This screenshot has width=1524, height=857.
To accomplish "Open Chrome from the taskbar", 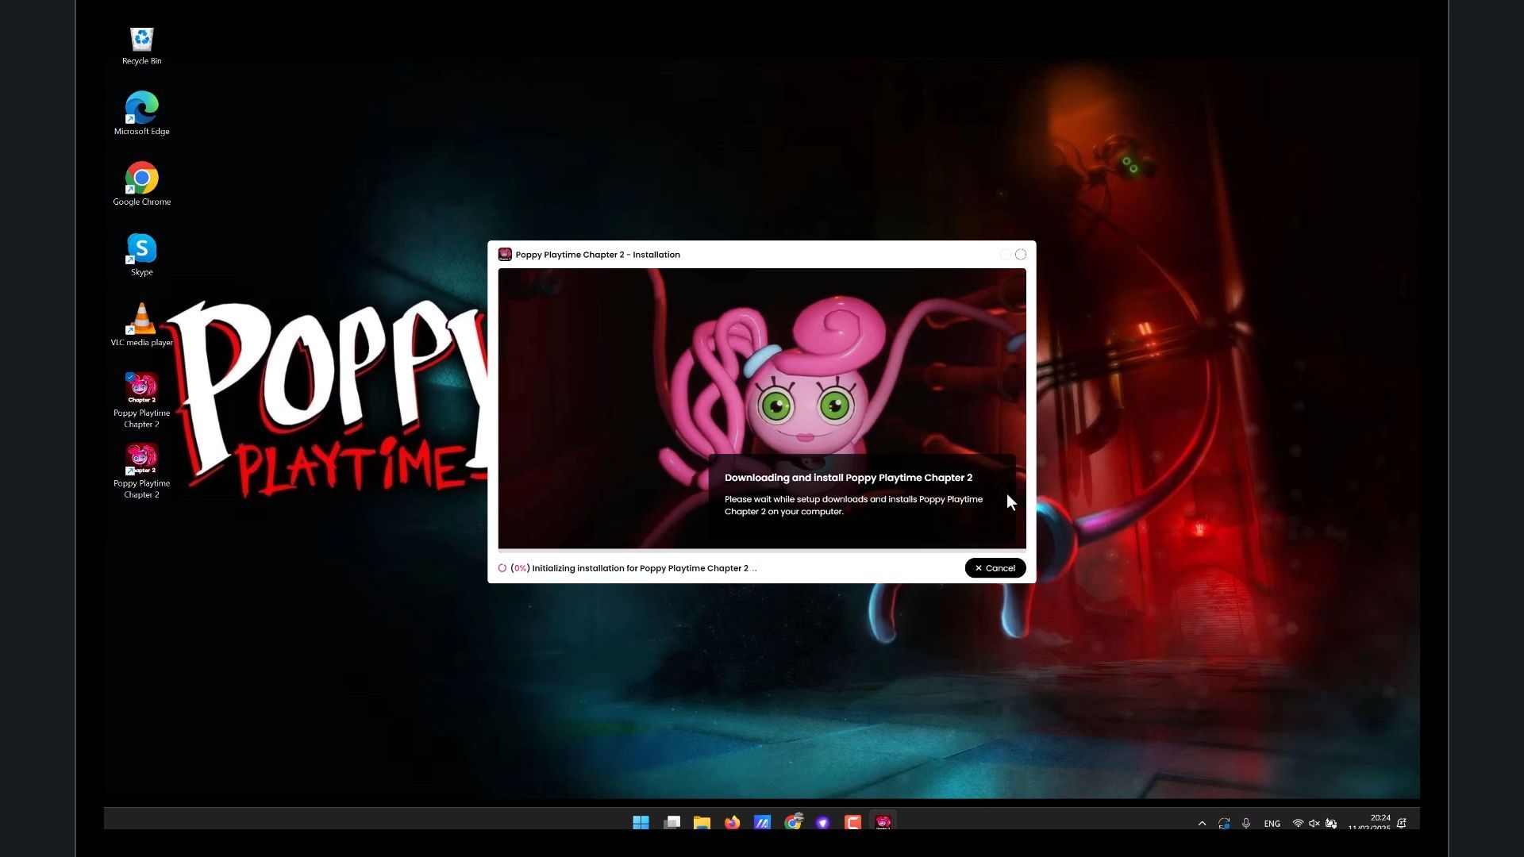I will pos(793,823).
